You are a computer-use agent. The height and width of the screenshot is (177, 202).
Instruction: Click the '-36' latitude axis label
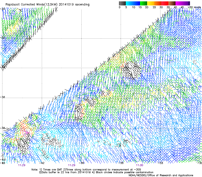tap(2, 97)
